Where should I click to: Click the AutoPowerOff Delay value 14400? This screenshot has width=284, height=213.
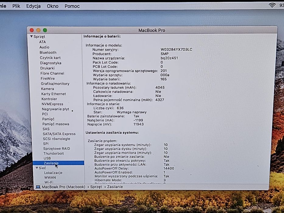pos(169,168)
